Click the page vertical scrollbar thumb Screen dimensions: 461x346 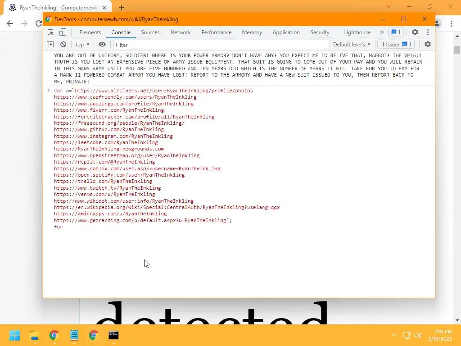pos(457,50)
